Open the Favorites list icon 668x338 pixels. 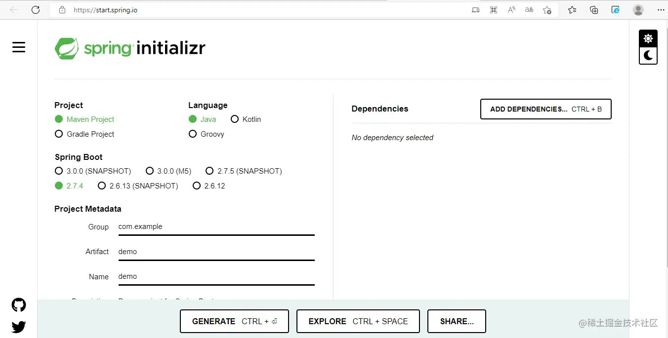click(572, 10)
